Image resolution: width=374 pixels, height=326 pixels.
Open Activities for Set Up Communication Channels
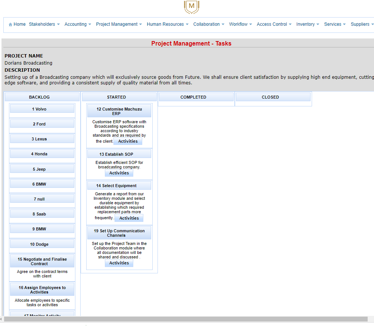tap(119, 263)
